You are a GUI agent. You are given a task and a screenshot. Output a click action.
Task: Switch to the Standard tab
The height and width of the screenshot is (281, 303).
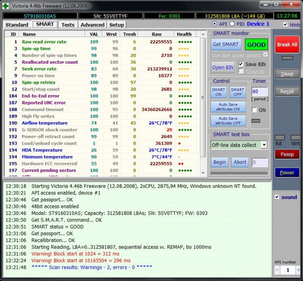(x=17, y=25)
